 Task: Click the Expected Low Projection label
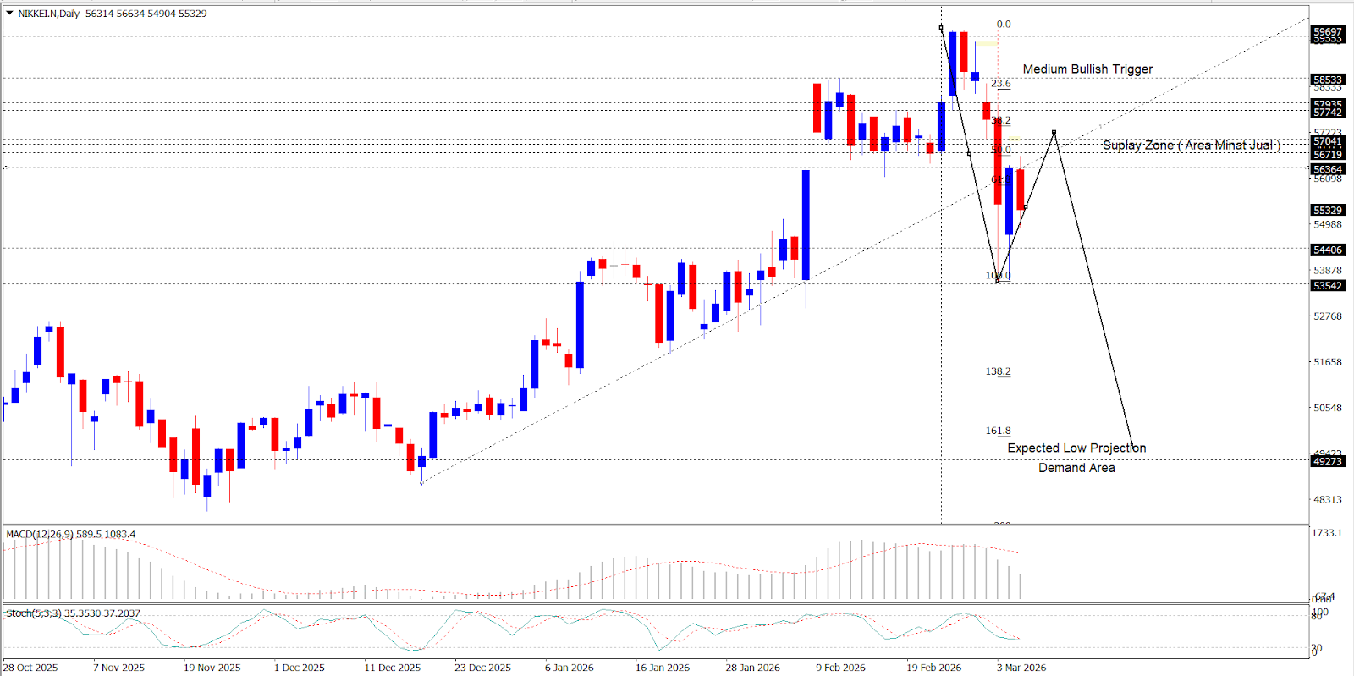(1076, 448)
